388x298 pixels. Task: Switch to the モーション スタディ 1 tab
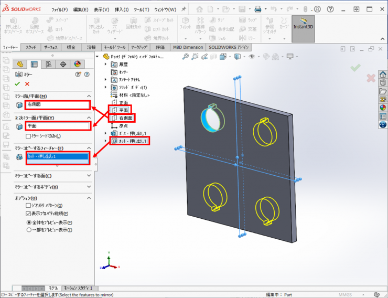[x=78, y=288]
